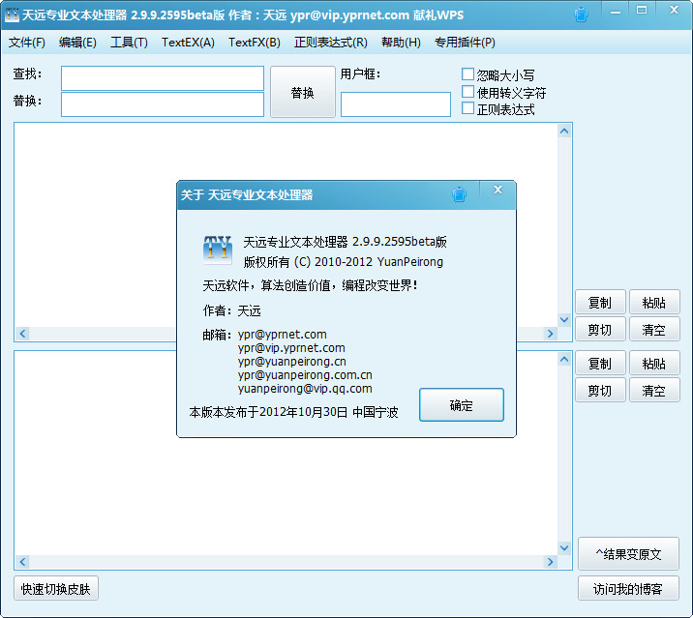Click the skin shirt icon in About dialog

(459, 194)
